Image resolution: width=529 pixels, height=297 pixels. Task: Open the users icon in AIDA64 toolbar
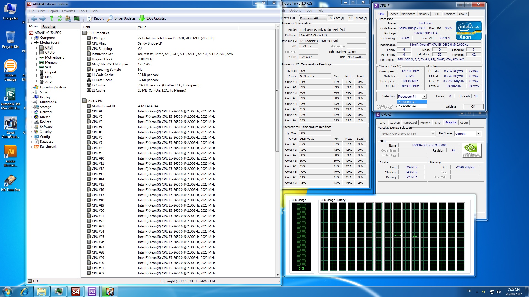(68, 18)
